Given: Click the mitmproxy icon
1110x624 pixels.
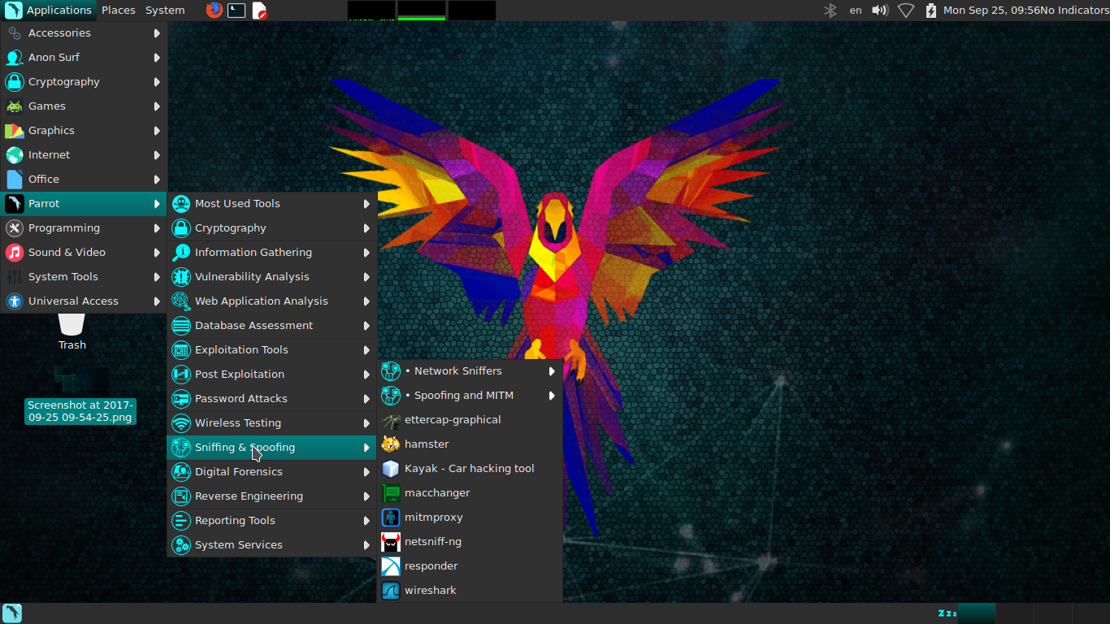Looking at the screenshot, I should (391, 518).
